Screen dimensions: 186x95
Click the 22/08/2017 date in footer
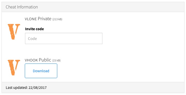pyautogui.click(x=38, y=88)
